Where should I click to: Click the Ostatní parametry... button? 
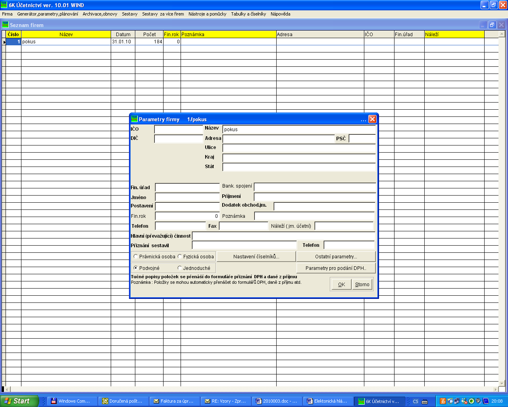pos(336,257)
